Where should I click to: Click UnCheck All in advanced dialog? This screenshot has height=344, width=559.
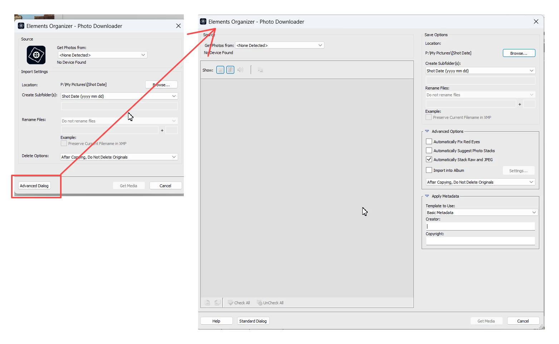pos(270,303)
